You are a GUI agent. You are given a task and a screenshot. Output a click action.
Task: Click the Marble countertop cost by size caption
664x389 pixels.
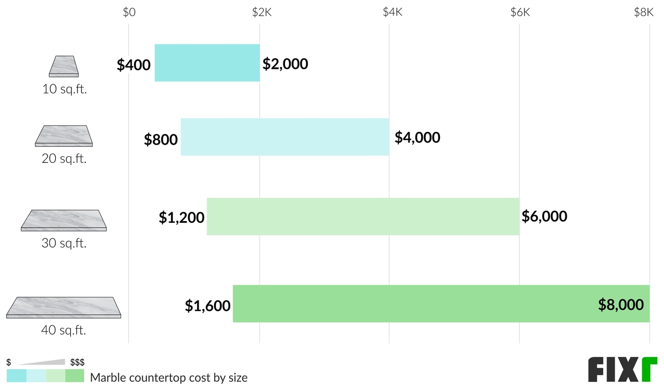tap(169, 378)
